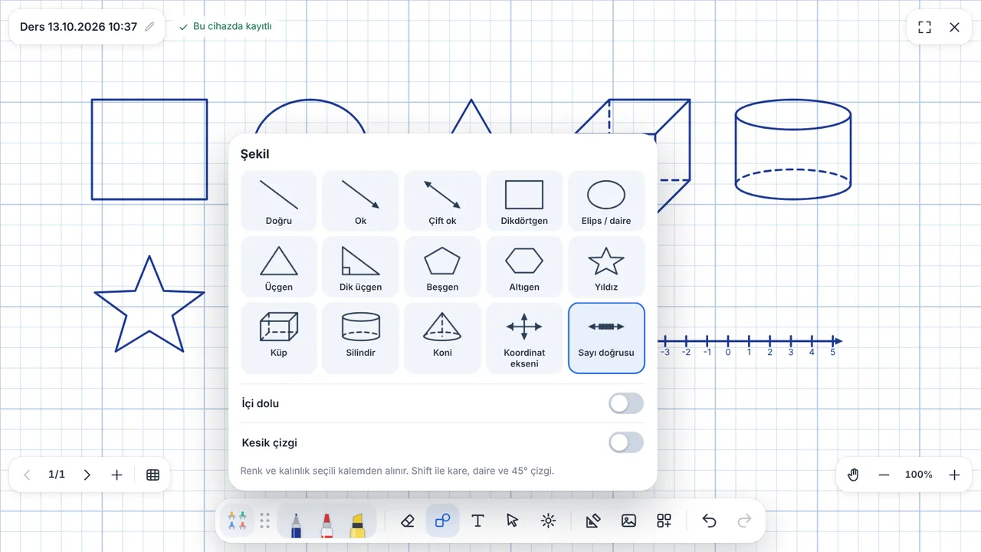Open the ruler and geometry tools
Screen dimensions: 981x552
593,521
